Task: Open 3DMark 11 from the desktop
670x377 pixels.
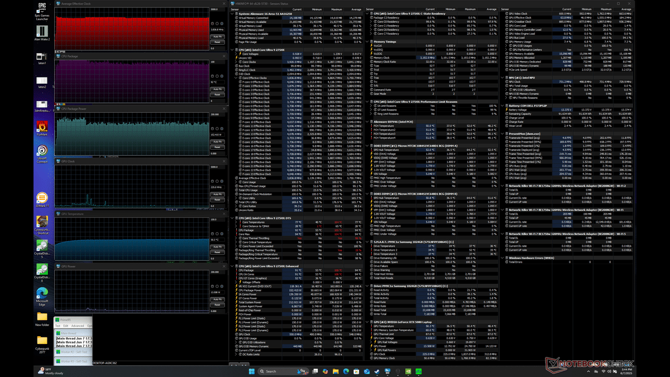Action: [41, 199]
